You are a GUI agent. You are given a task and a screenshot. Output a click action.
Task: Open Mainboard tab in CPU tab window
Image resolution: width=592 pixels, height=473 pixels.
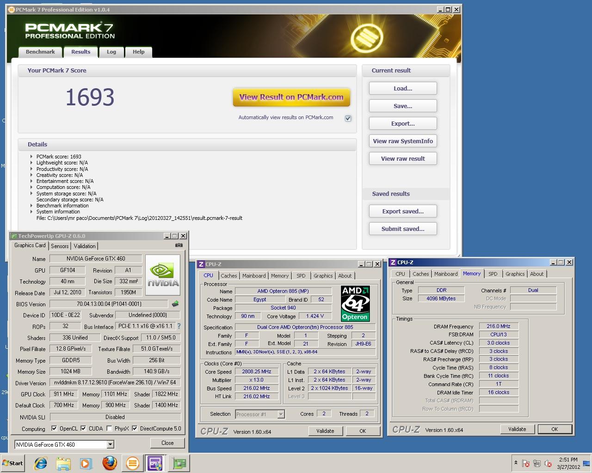click(x=254, y=276)
